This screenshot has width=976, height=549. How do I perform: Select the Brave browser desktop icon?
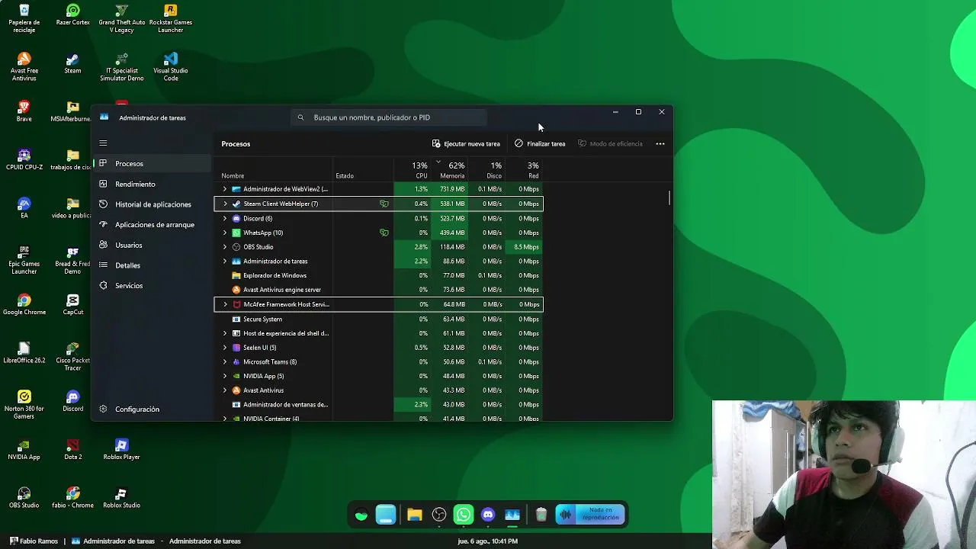(24, 111)
